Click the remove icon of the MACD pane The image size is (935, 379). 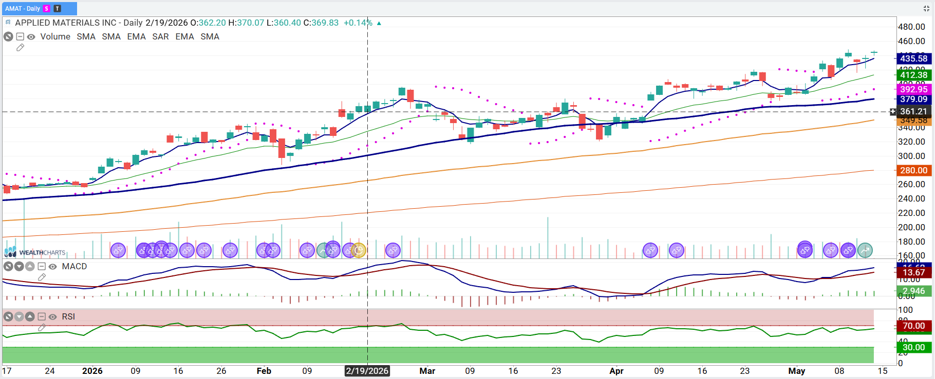coord(8,266)
